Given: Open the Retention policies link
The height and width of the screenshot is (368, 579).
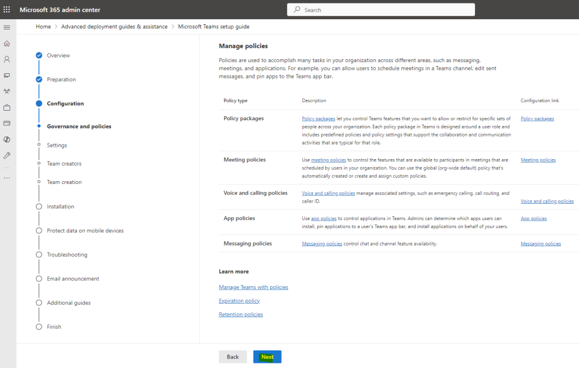Looking at the screenshot, I should click(241, 314).
